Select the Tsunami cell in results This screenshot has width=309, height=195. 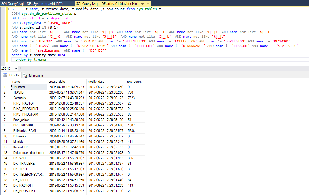(x=29, y=87)
